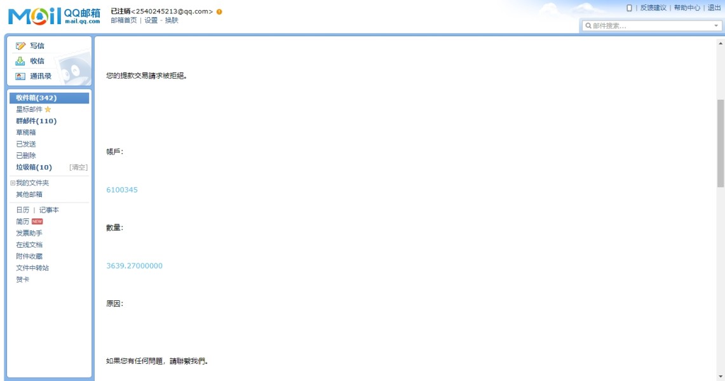The width and height of the screenshot is (725, 381).
Task: Open 设置 settings link in header
Action: point(151,20)
